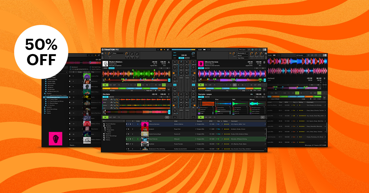This screenshot has height=193, width=369.
Task: Toggle SYNC on Deck D Sampler
Action: [201, 97]
